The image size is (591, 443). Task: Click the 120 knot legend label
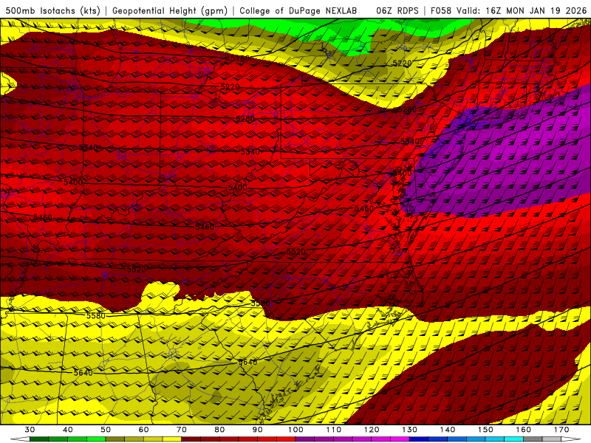point(372,430)
